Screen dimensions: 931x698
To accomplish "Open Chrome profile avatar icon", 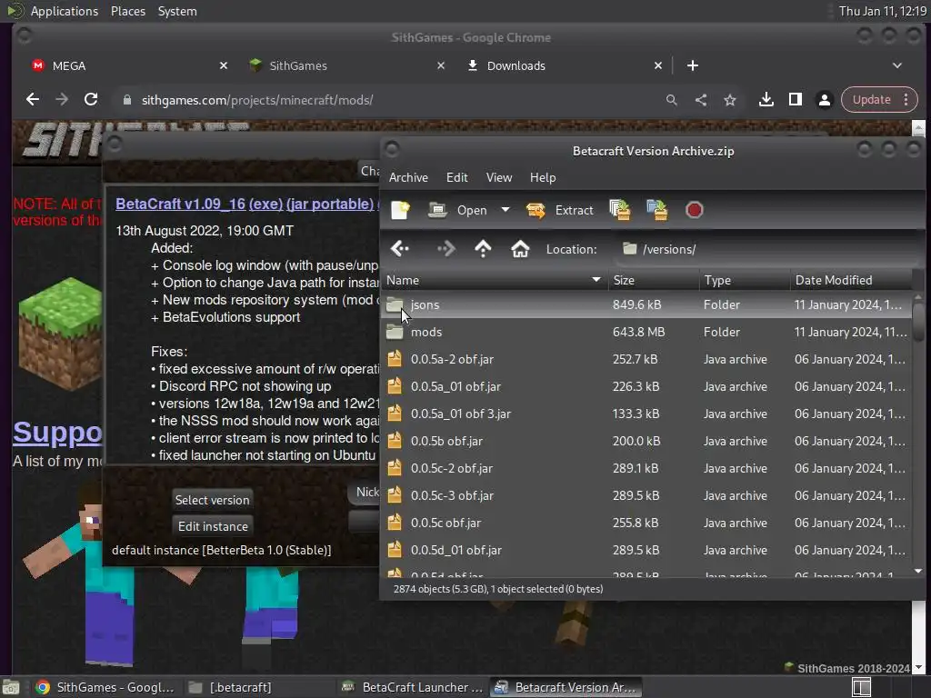I will click(824, 100).
